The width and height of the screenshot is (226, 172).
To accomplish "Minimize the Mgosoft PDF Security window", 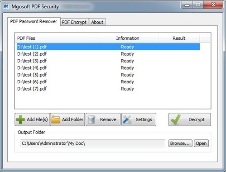I will [187, 5].
